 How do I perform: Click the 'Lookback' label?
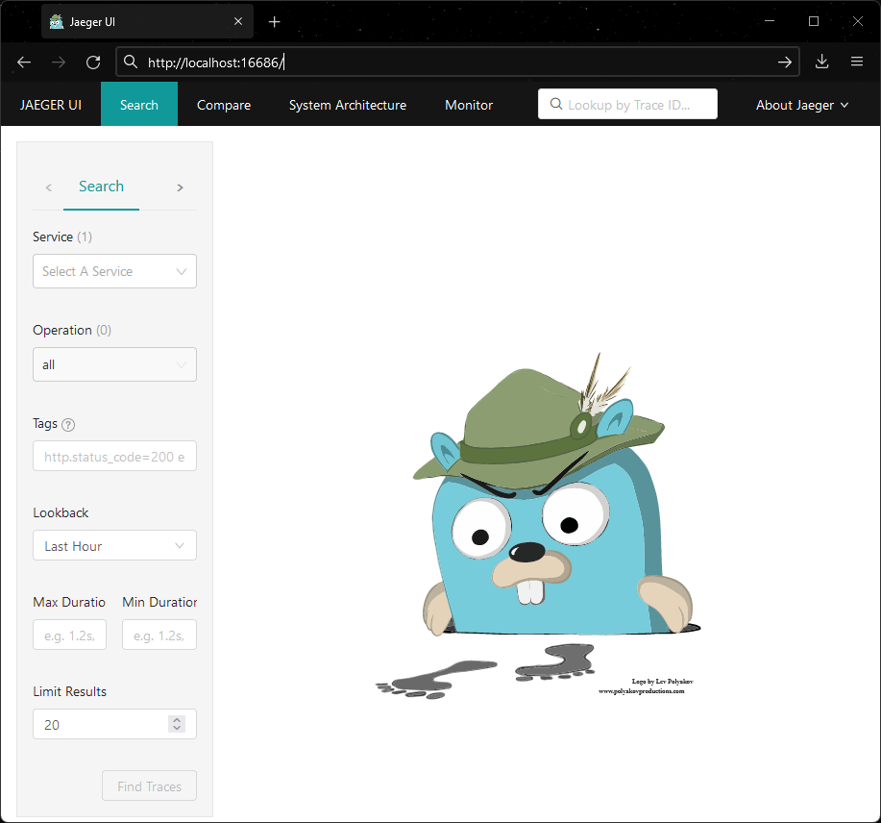point(61,512)
